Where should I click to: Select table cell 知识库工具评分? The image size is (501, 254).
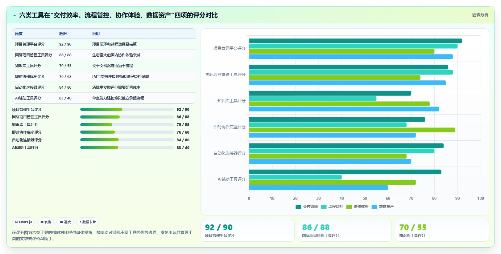(28, 66)
